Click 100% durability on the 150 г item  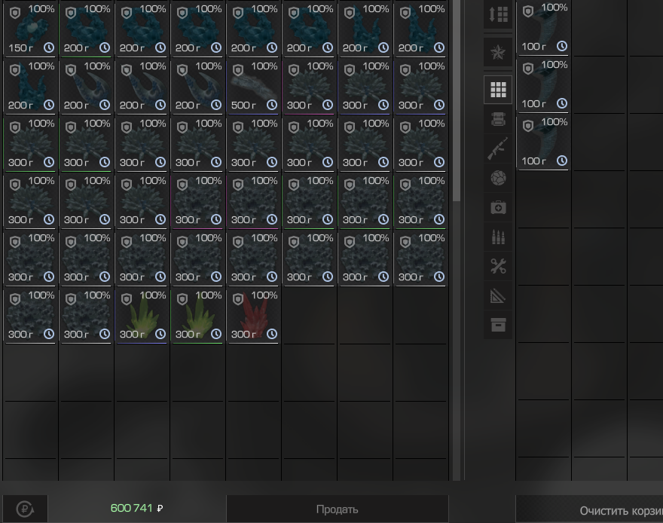41,9
